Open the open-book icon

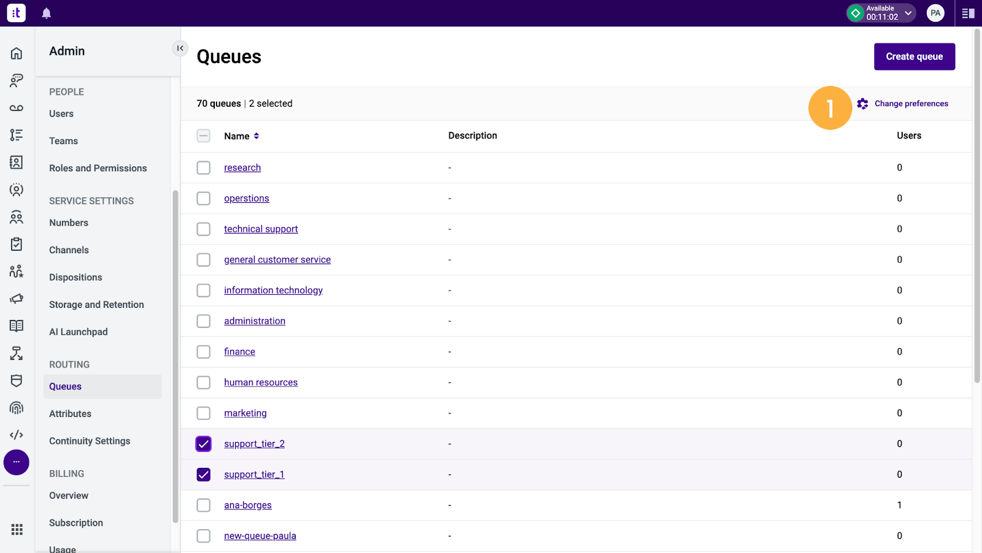tap(17, 326)
